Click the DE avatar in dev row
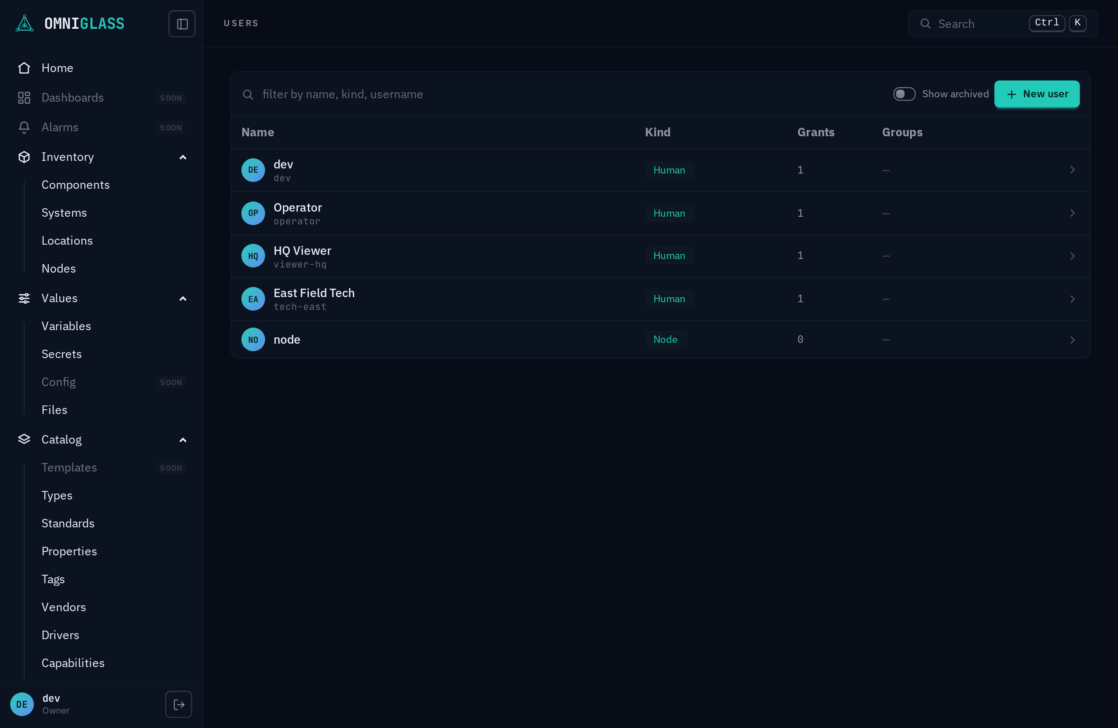The width and height of the screenshot is (1118, 728). (x=253, y=170)
